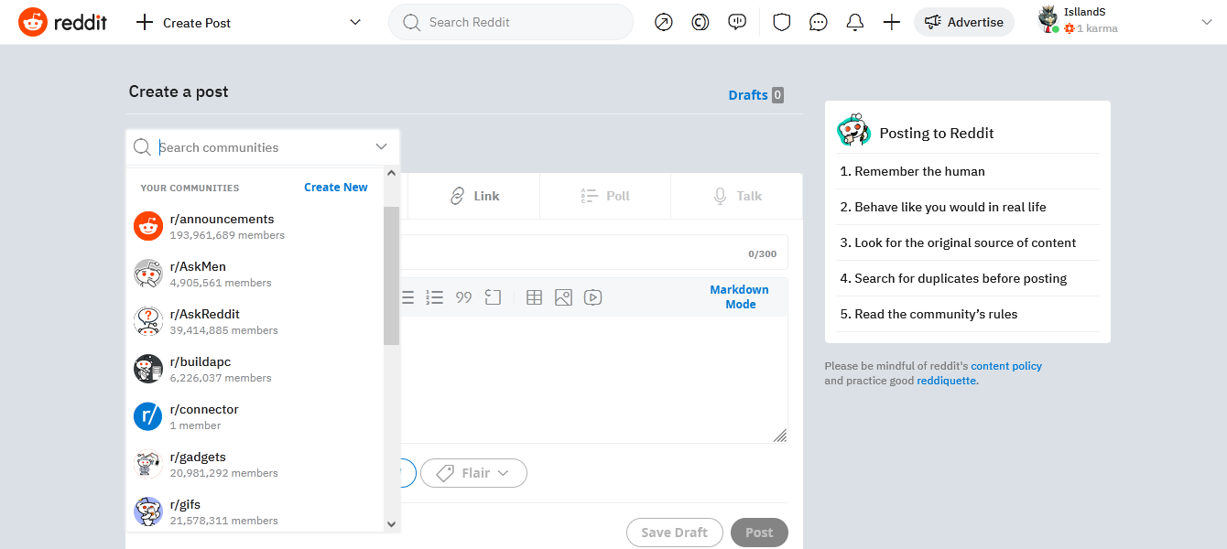Select r/gadgets from the community list

tap(255, 464)
